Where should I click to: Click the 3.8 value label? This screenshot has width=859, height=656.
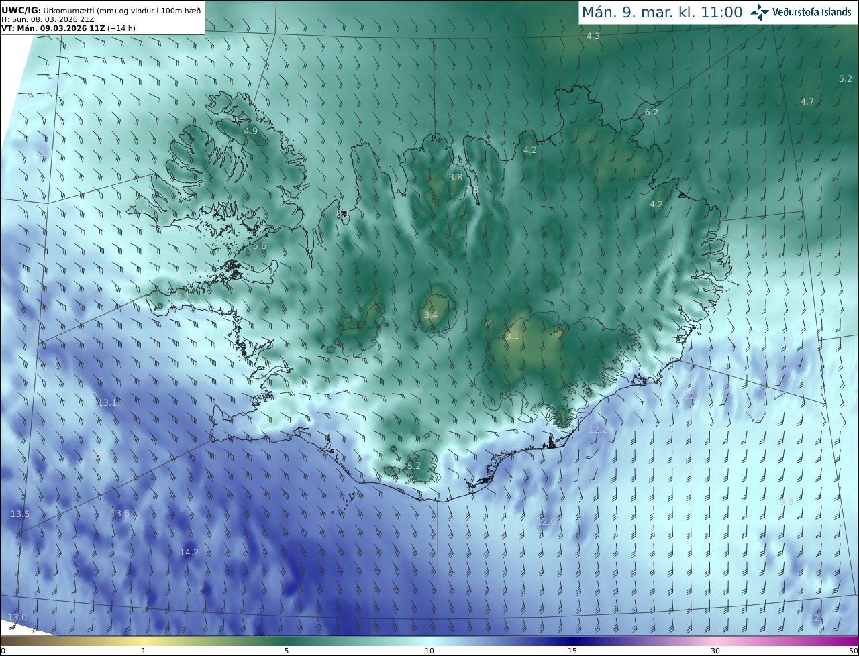456,178
